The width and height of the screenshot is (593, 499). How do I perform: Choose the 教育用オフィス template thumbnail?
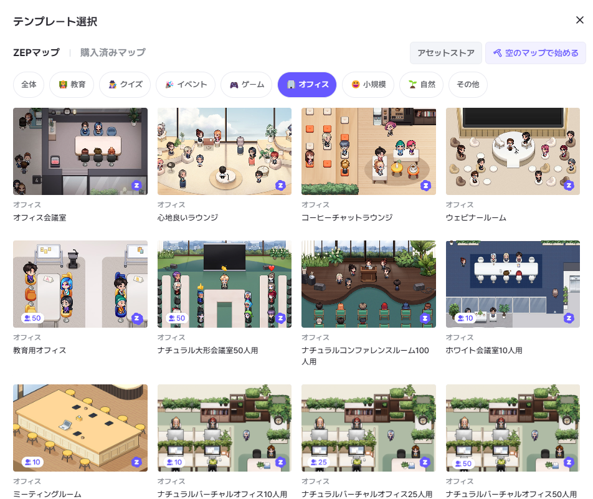point(80,284)
